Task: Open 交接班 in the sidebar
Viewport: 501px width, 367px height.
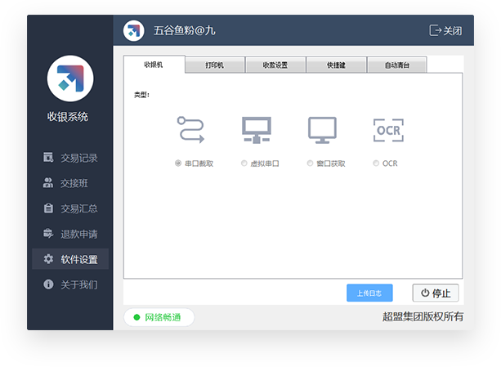Action: pos(70,183)
